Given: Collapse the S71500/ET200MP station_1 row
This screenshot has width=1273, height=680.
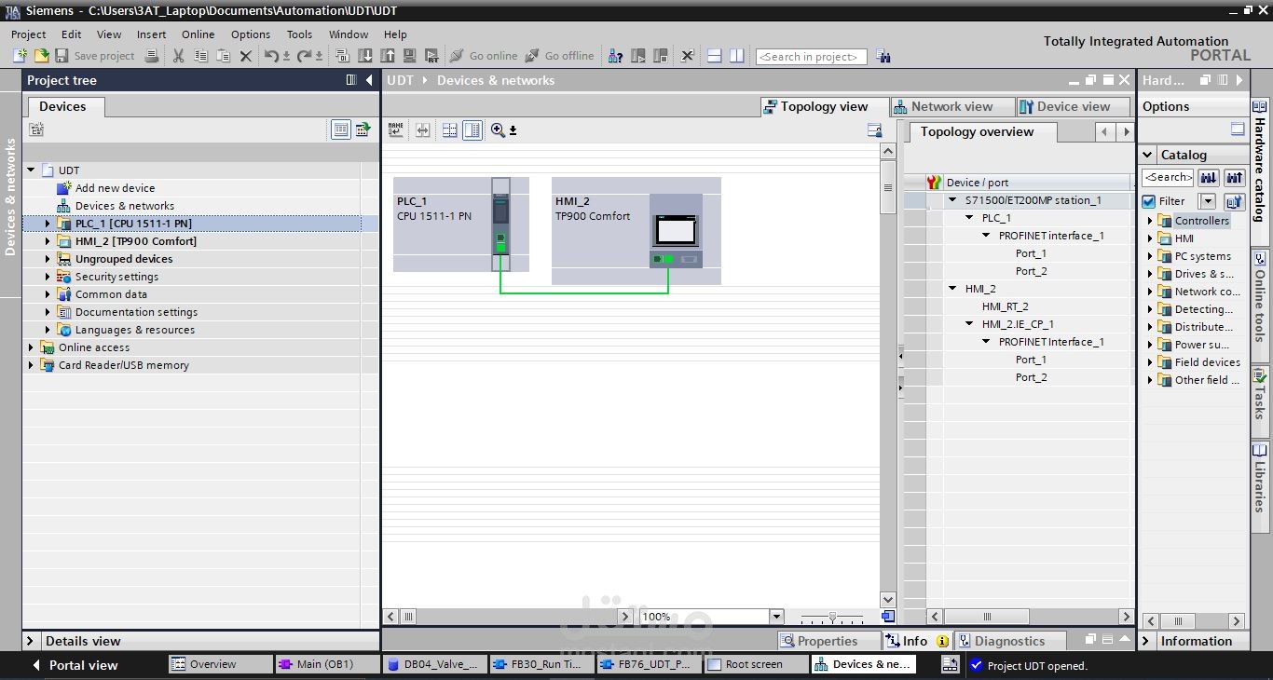Looking at the screenshot, I should (952, 200).
